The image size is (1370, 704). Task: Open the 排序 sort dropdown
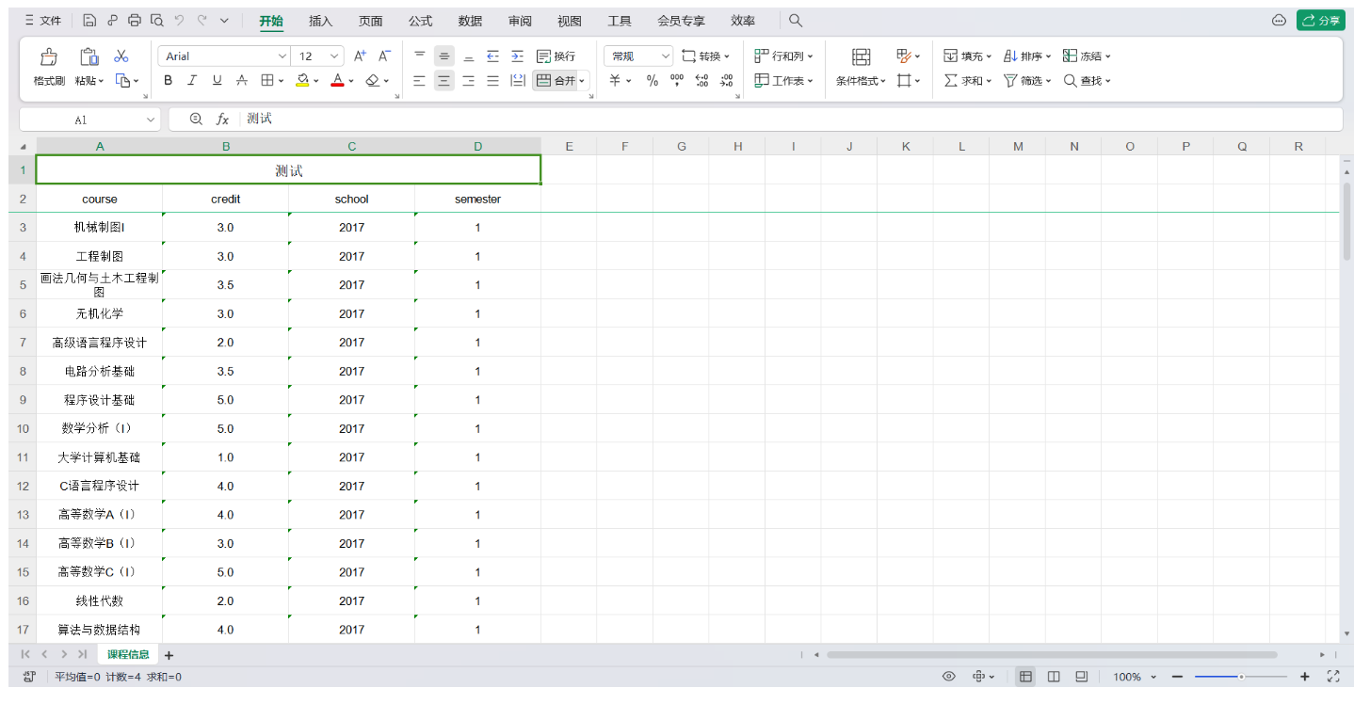tap(1028, 56)
